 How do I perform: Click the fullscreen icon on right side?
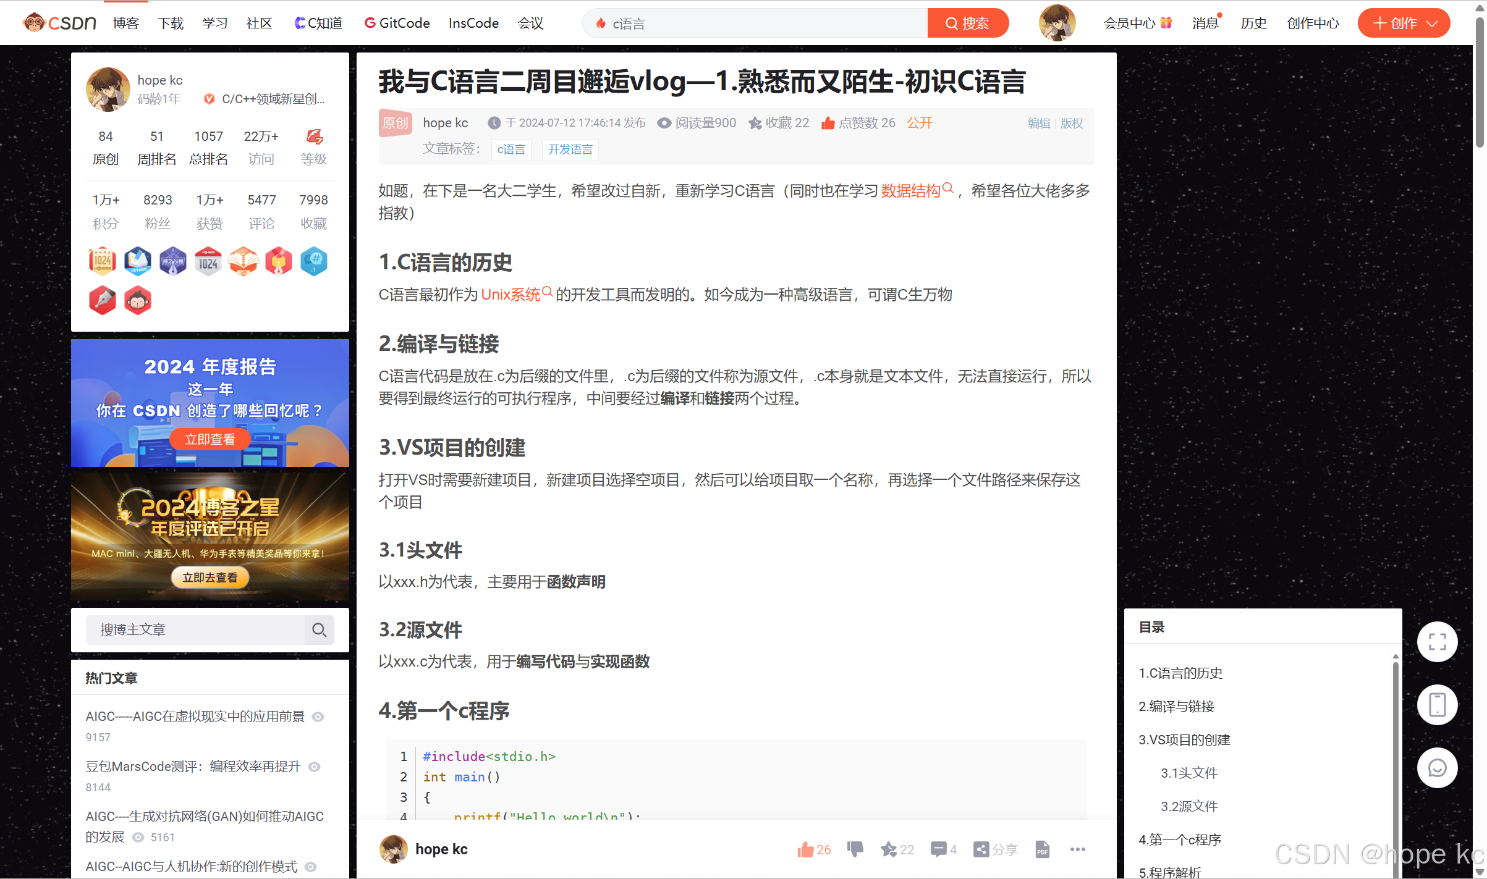(1437, 642)
